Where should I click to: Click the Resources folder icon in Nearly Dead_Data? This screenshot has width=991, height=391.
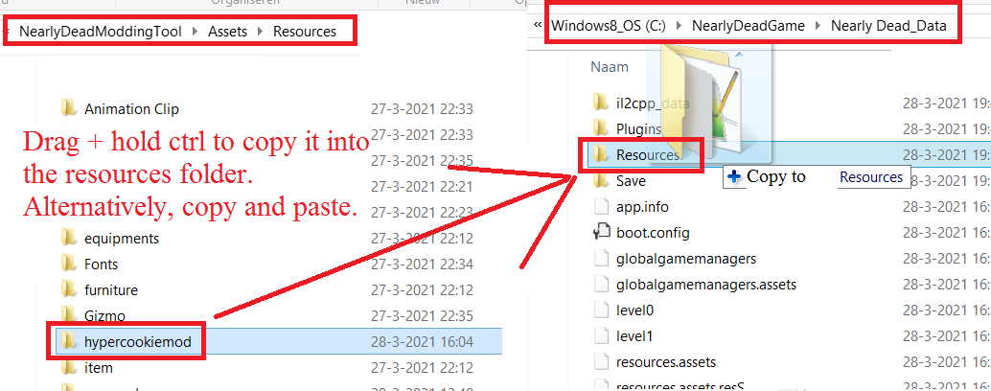click(601, 154)
